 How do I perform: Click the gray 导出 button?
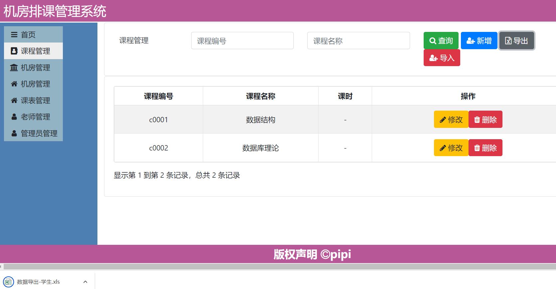[x=517, y=41]
